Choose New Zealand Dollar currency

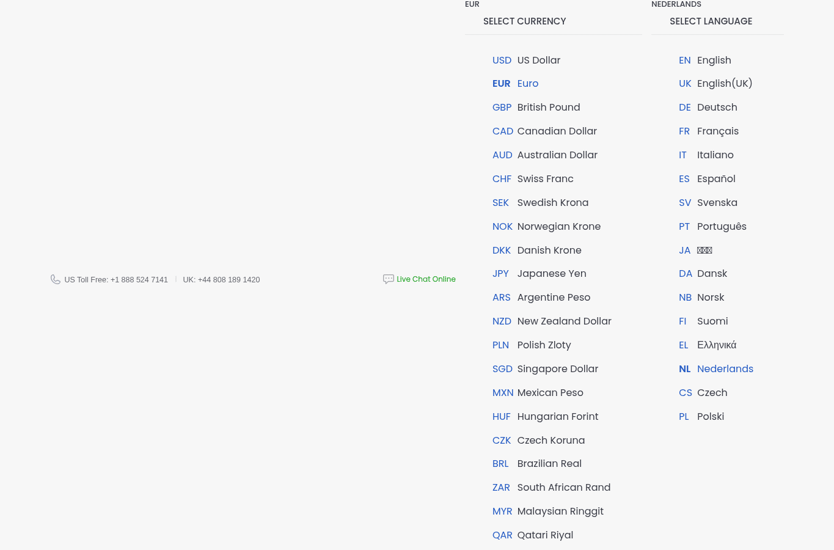coord(552,321)
